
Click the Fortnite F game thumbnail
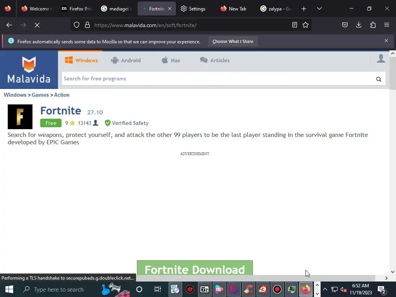[20, 117]
